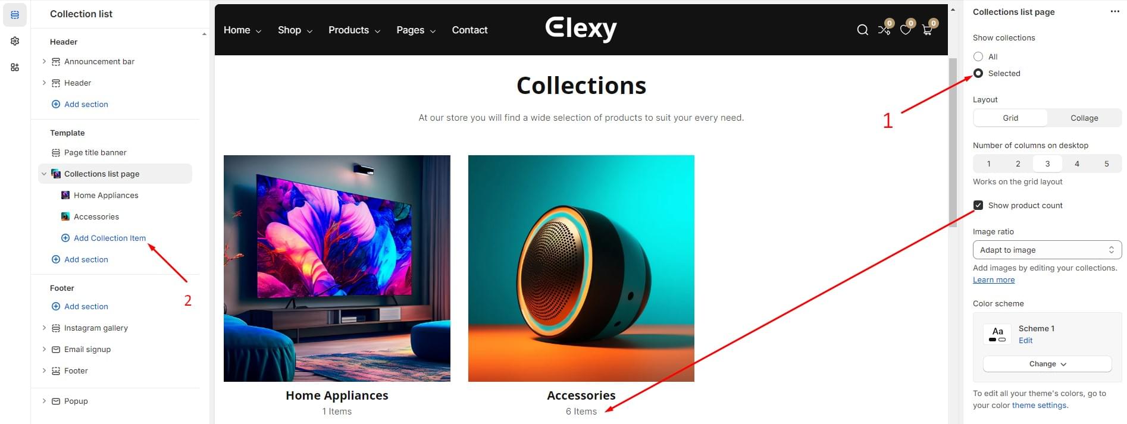The image size is (1127, 424).
Task: Open theme settings gear icon in left rail
Action: coord(15,41)
